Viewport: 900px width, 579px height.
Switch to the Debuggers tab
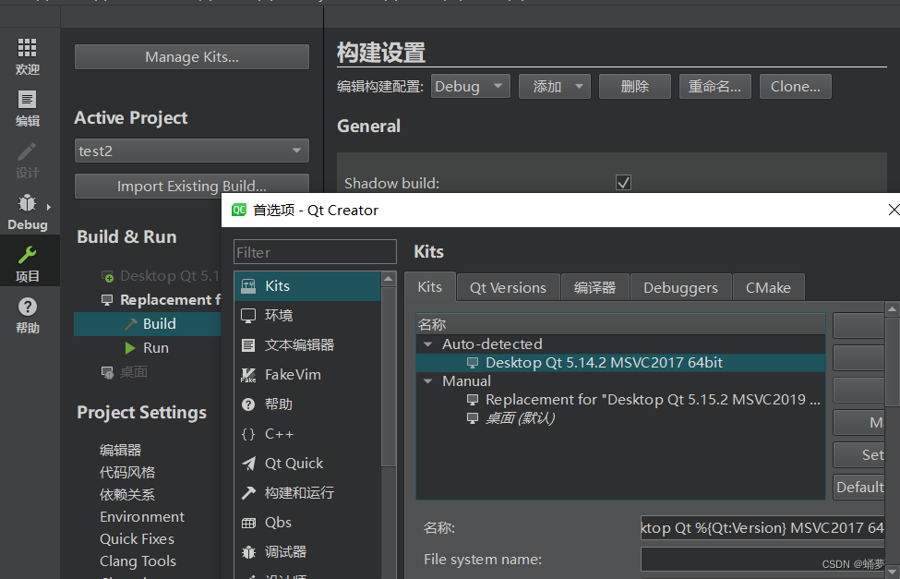(680, 287)
